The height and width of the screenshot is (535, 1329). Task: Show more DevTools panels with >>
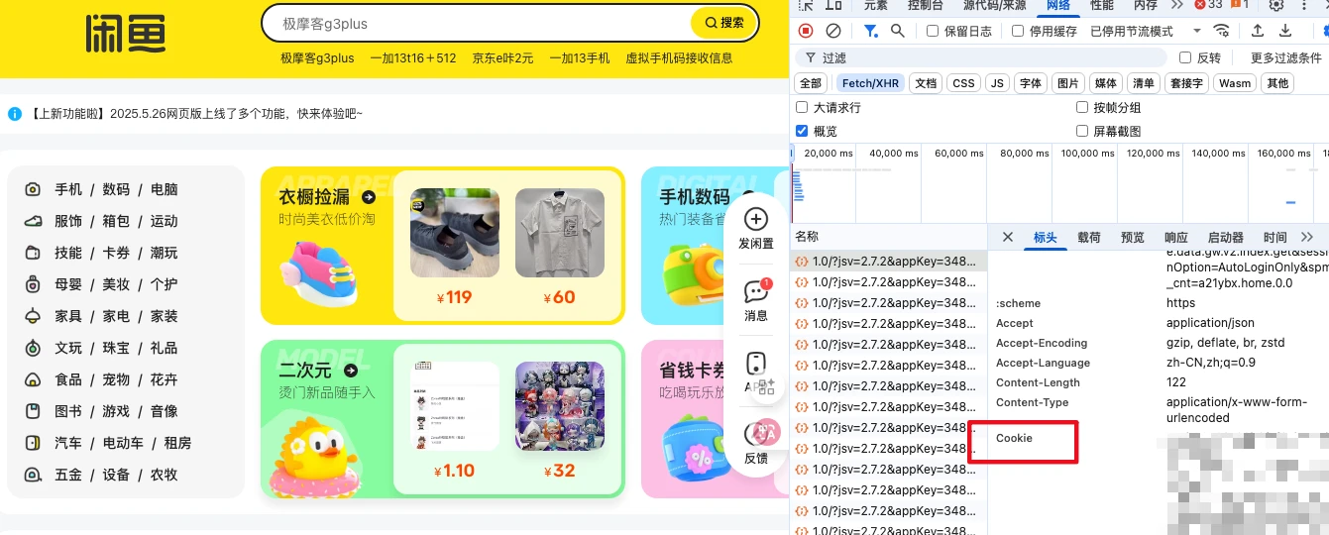[1176, 5]
